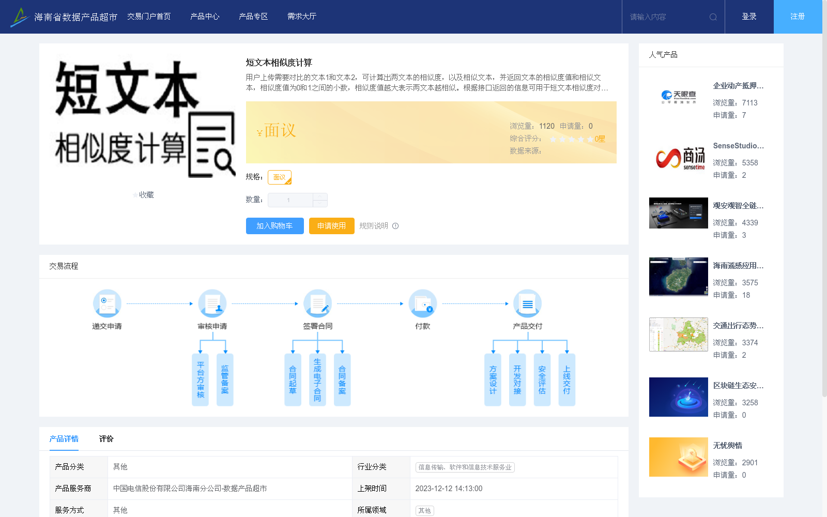
Task: Open the SenseStudio product title
Action: point(738,146)
